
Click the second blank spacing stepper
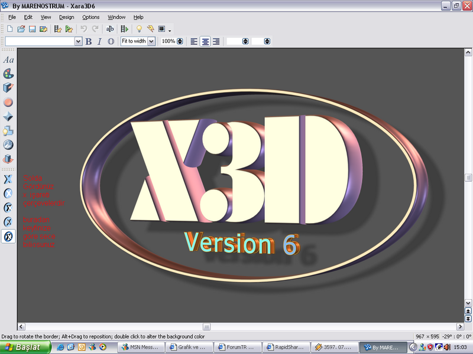tap(267, 41)
